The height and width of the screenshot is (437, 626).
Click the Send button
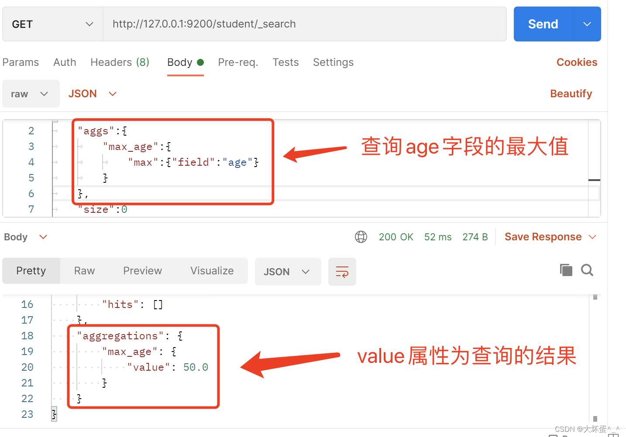coord(543,24)
